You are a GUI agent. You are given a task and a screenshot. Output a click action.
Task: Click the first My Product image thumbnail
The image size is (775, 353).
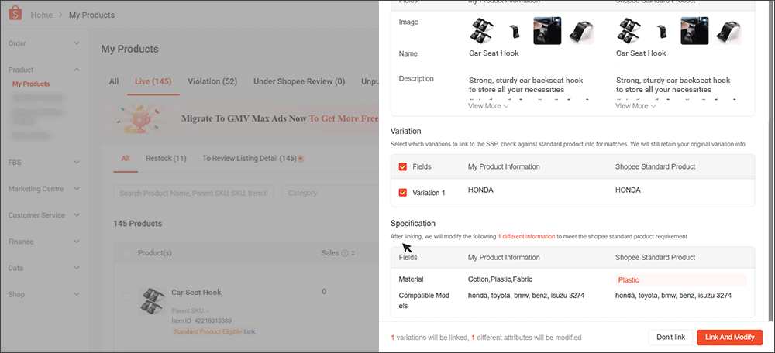[483, 31]
